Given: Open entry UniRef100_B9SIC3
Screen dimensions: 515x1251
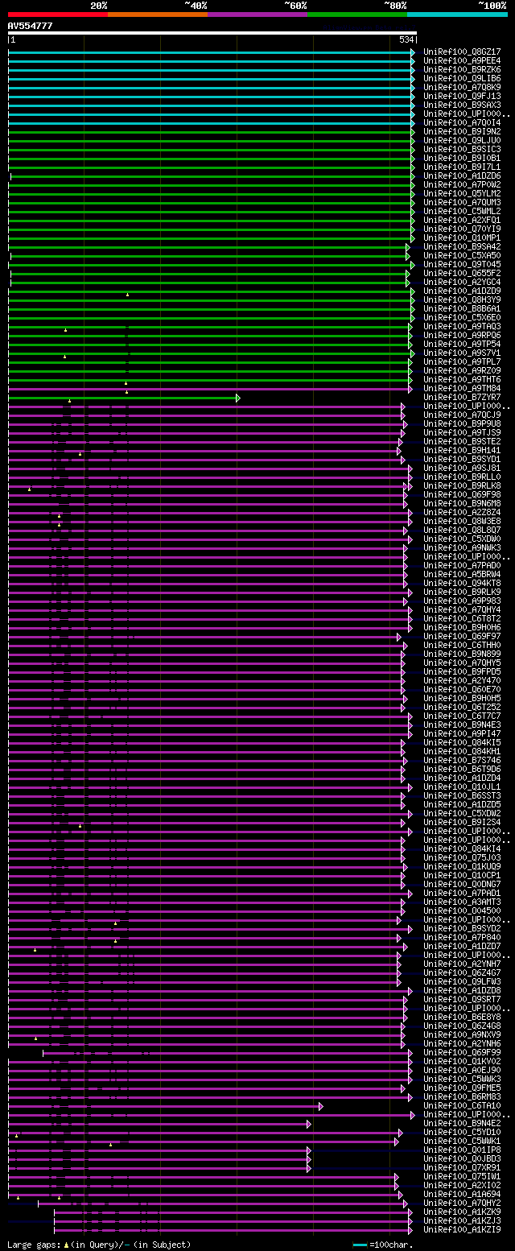Looking at the screenshot, I should [462, 149].
